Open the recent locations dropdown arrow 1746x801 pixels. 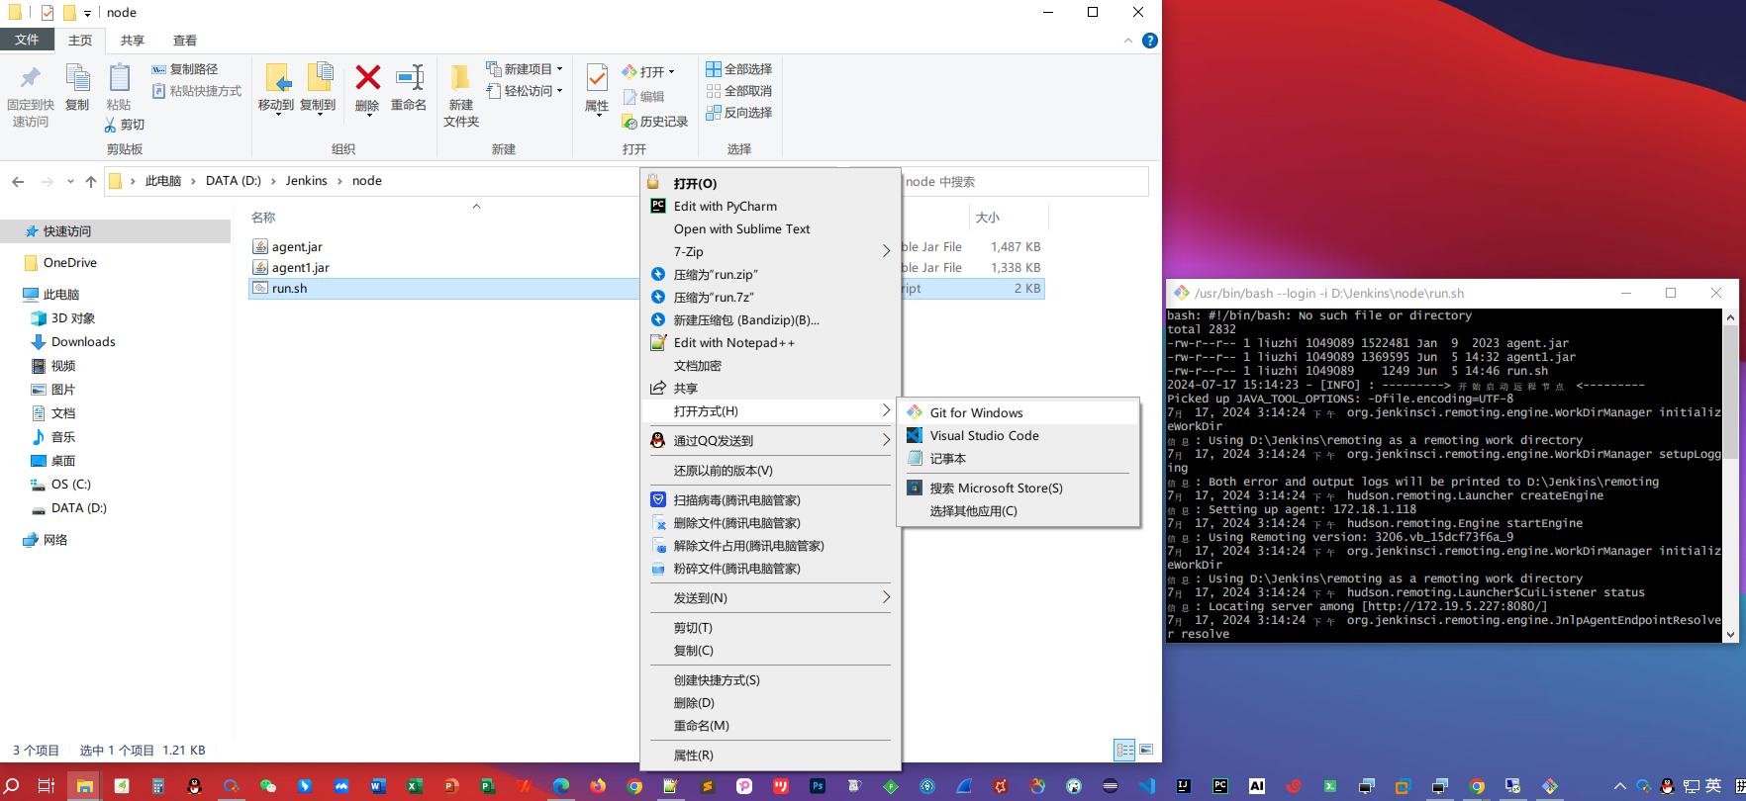[x=70, y=182]
